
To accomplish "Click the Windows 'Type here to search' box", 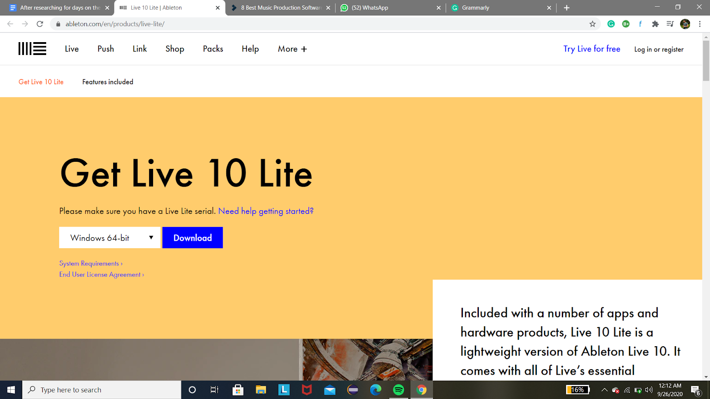I will pyautogui.click(x=102, y=390).
